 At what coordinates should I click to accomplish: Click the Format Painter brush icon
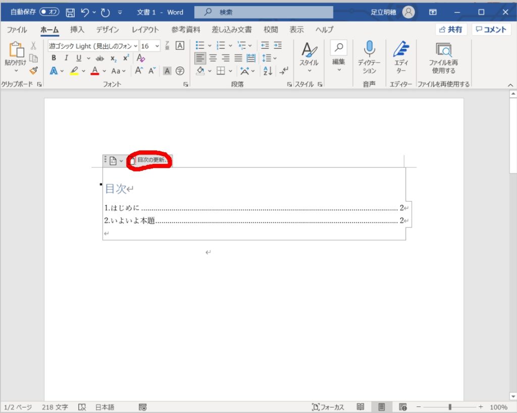33,71
